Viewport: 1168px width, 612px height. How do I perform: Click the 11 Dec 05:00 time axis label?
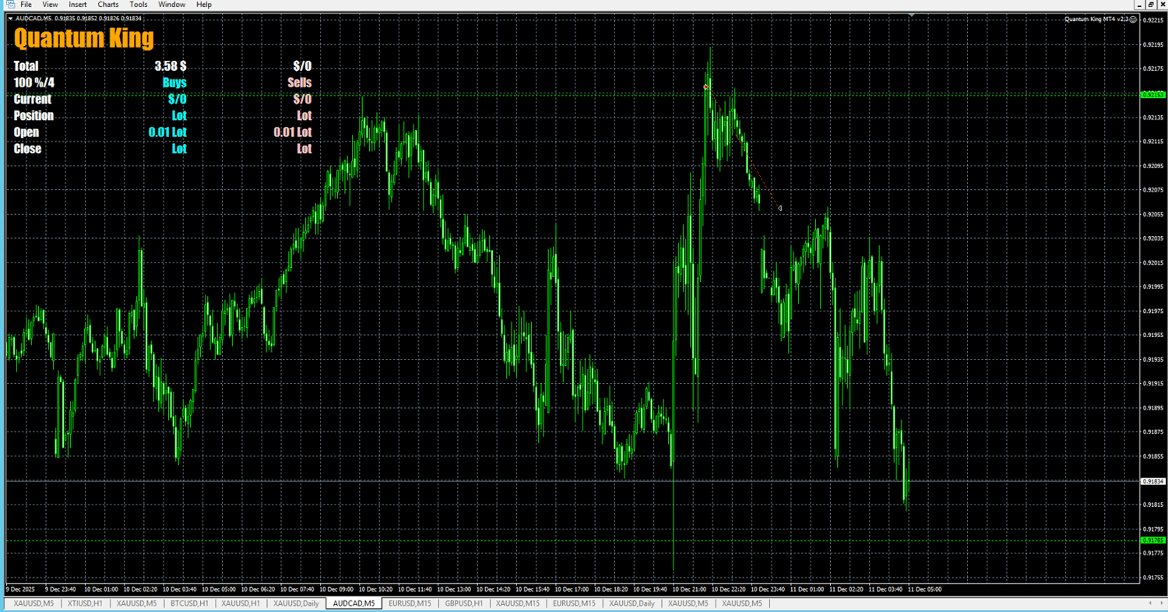click(x=925, y=589)
